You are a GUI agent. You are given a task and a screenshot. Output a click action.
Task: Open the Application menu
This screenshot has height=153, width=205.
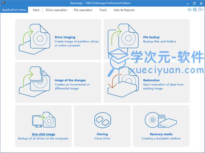pos(14,10)
